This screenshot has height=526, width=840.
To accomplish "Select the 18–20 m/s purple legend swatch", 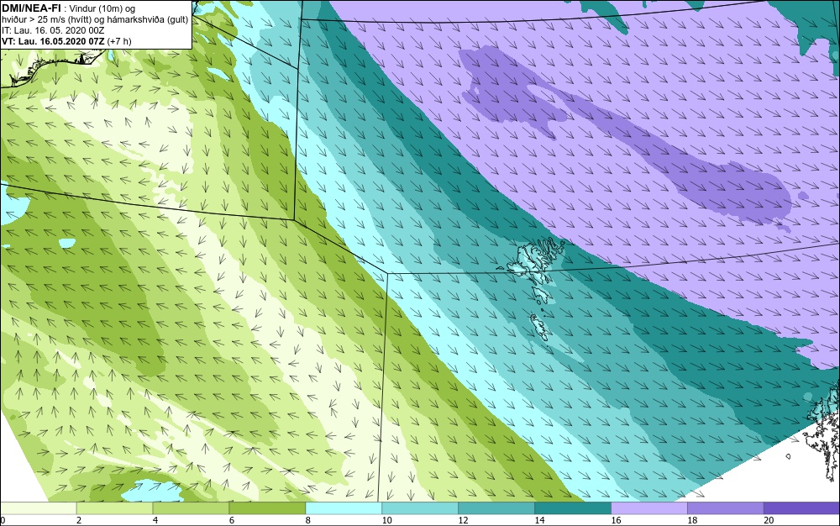I will click(726, 508).
